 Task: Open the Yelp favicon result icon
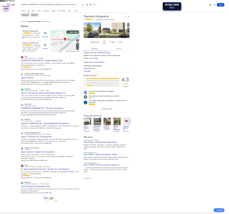22,57
